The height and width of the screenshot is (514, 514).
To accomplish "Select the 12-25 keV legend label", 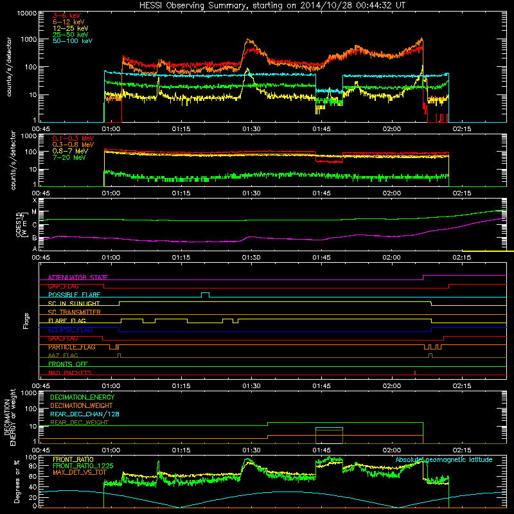I will click(x=71, y=28).
